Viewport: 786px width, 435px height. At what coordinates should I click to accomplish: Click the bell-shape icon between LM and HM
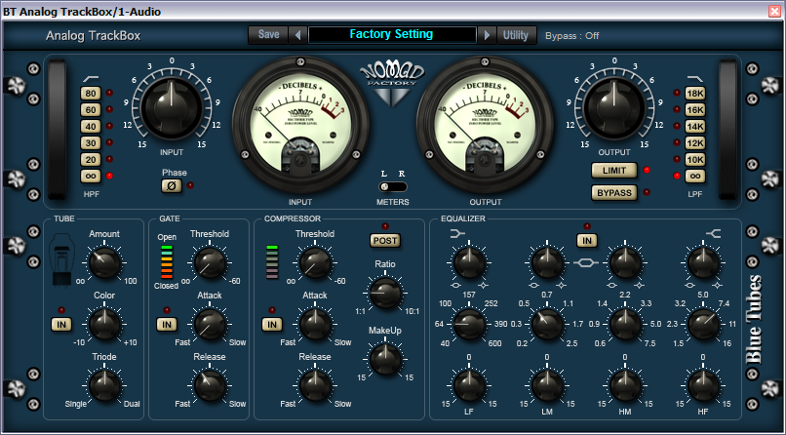(x=586, y=262)
